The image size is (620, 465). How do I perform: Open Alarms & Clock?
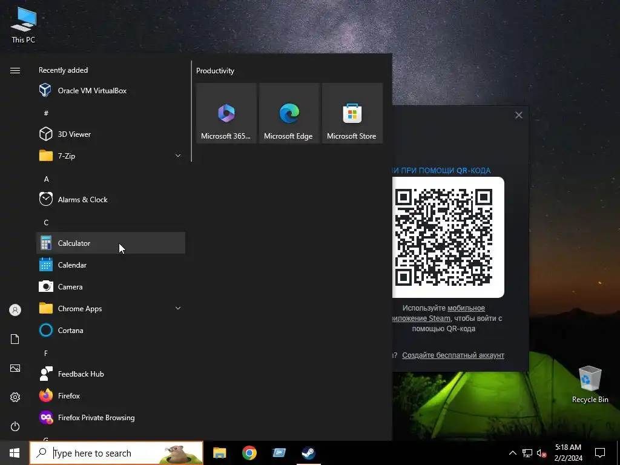point(111,199)
